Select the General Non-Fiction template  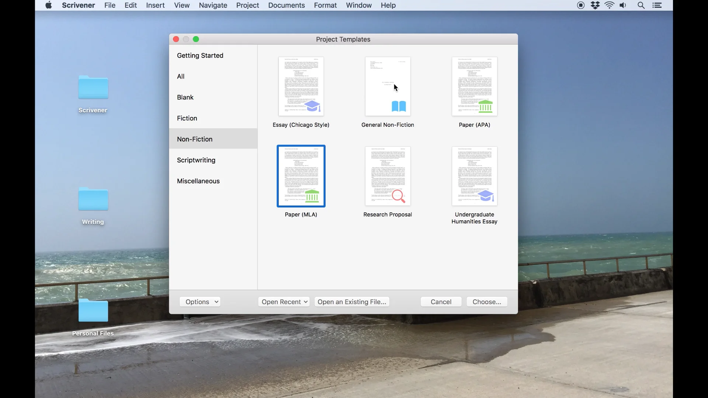point(388,87)
